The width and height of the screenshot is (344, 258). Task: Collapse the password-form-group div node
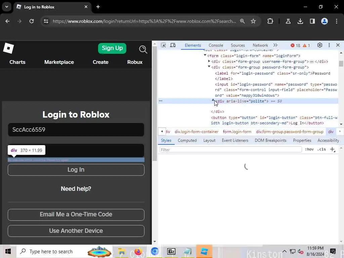pyautogui.click(x=209, y=67)
